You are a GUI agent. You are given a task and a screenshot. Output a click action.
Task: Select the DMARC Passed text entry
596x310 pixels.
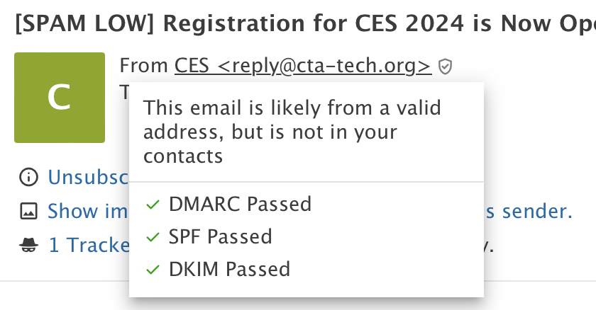(240, 205)
